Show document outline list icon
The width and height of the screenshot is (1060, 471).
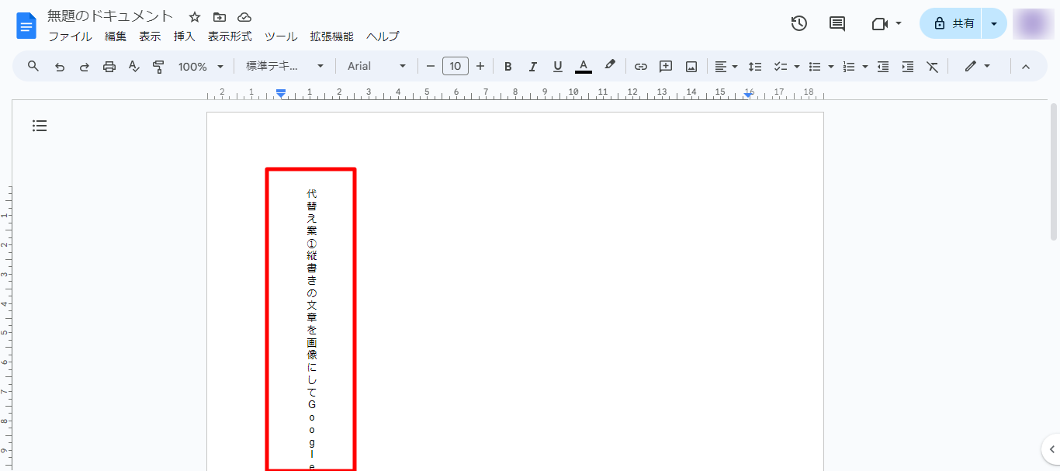click(x=40, y=126)
